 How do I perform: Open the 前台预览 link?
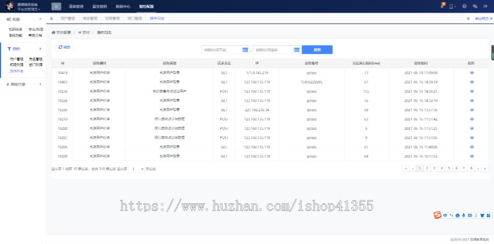484,19
